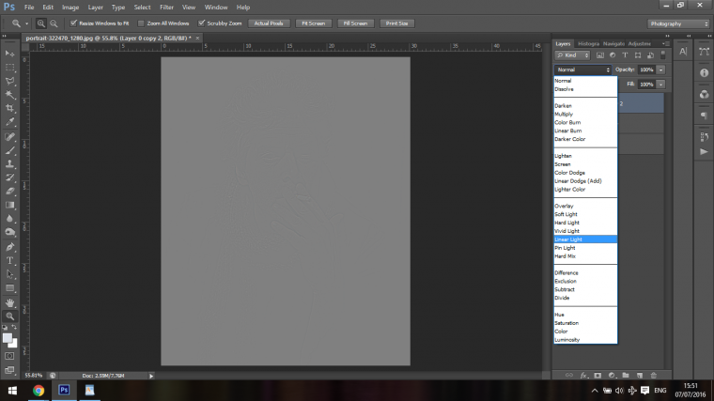Image resolution: width=714 pixels, height=401 pixels.
Task: Select the Brush tool
Action: pos(9,150)
